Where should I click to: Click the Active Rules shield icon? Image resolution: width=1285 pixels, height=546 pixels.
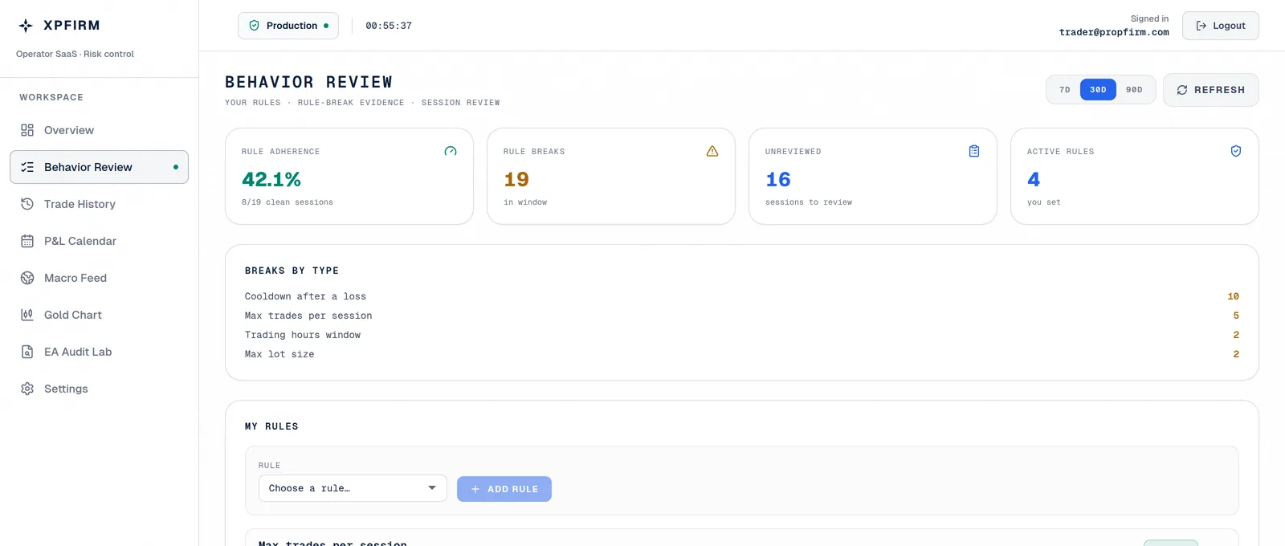[x=1236, y=151]
